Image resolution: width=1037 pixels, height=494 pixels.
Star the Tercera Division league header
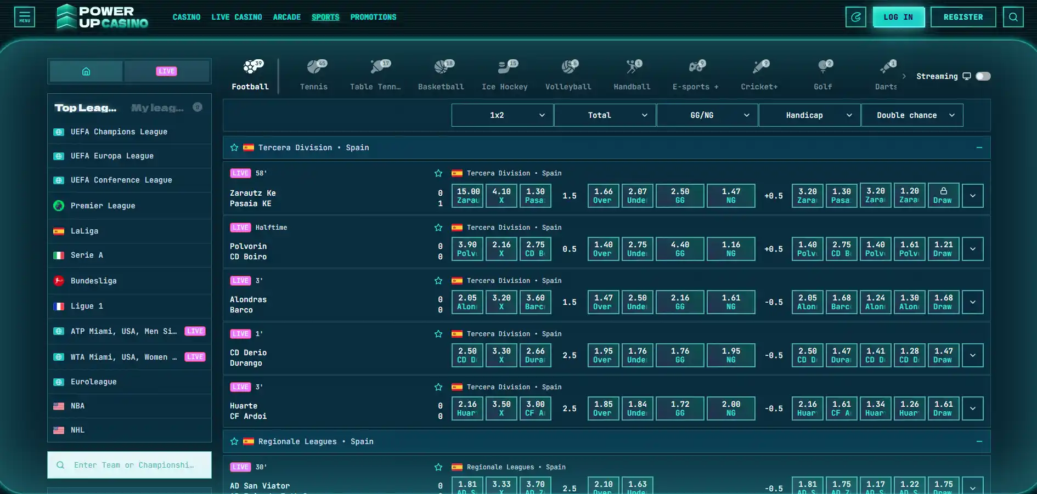[x=234, y=147]
